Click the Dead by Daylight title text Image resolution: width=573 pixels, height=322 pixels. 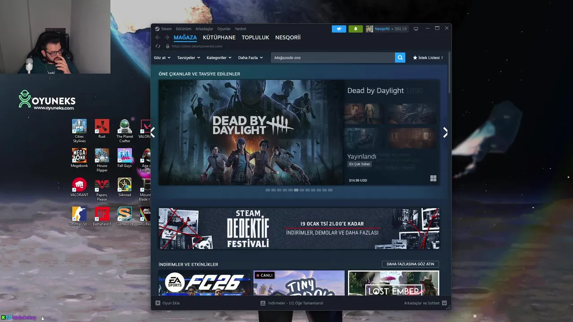tap(376, 90)
